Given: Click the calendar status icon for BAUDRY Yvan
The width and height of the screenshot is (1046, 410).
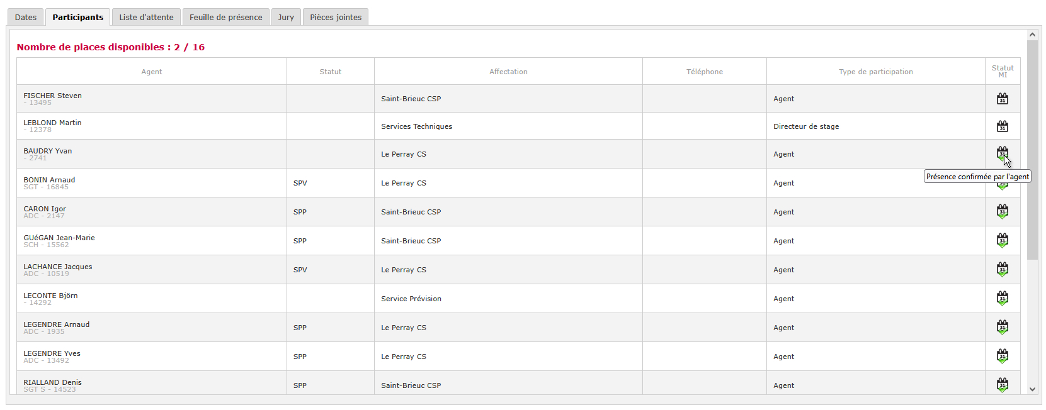Looking at the screenshot, I should [1002, 153].
